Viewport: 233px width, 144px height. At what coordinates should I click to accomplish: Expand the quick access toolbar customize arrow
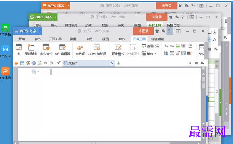59,63
